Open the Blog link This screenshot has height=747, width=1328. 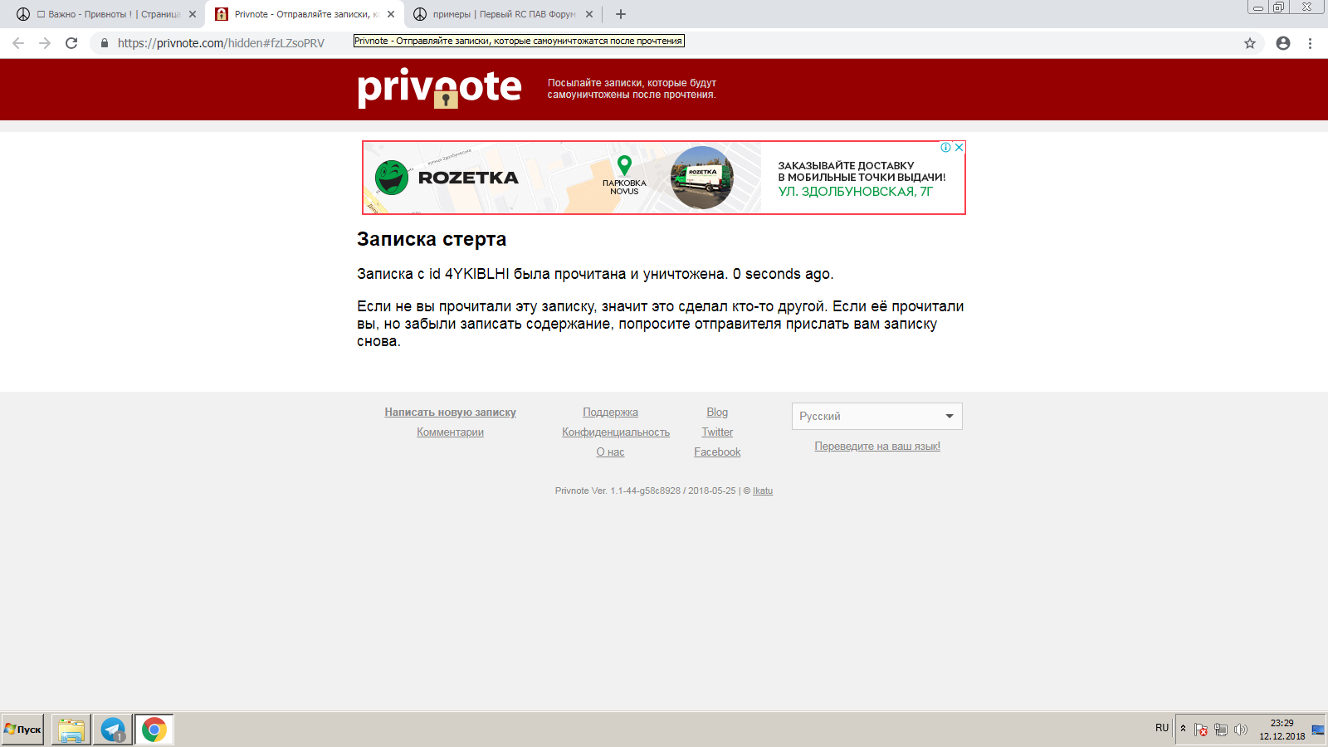717,413
